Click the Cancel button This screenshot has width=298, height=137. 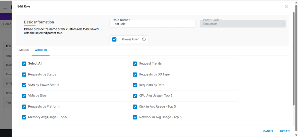pyautogui.click(x=268, y=131)
